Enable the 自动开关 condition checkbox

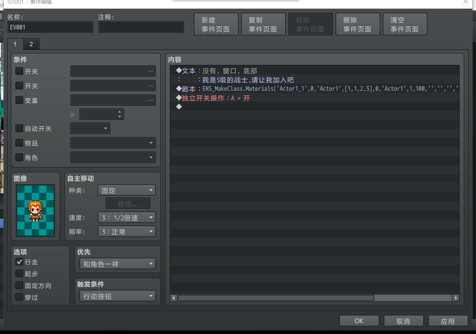point(19,128)
